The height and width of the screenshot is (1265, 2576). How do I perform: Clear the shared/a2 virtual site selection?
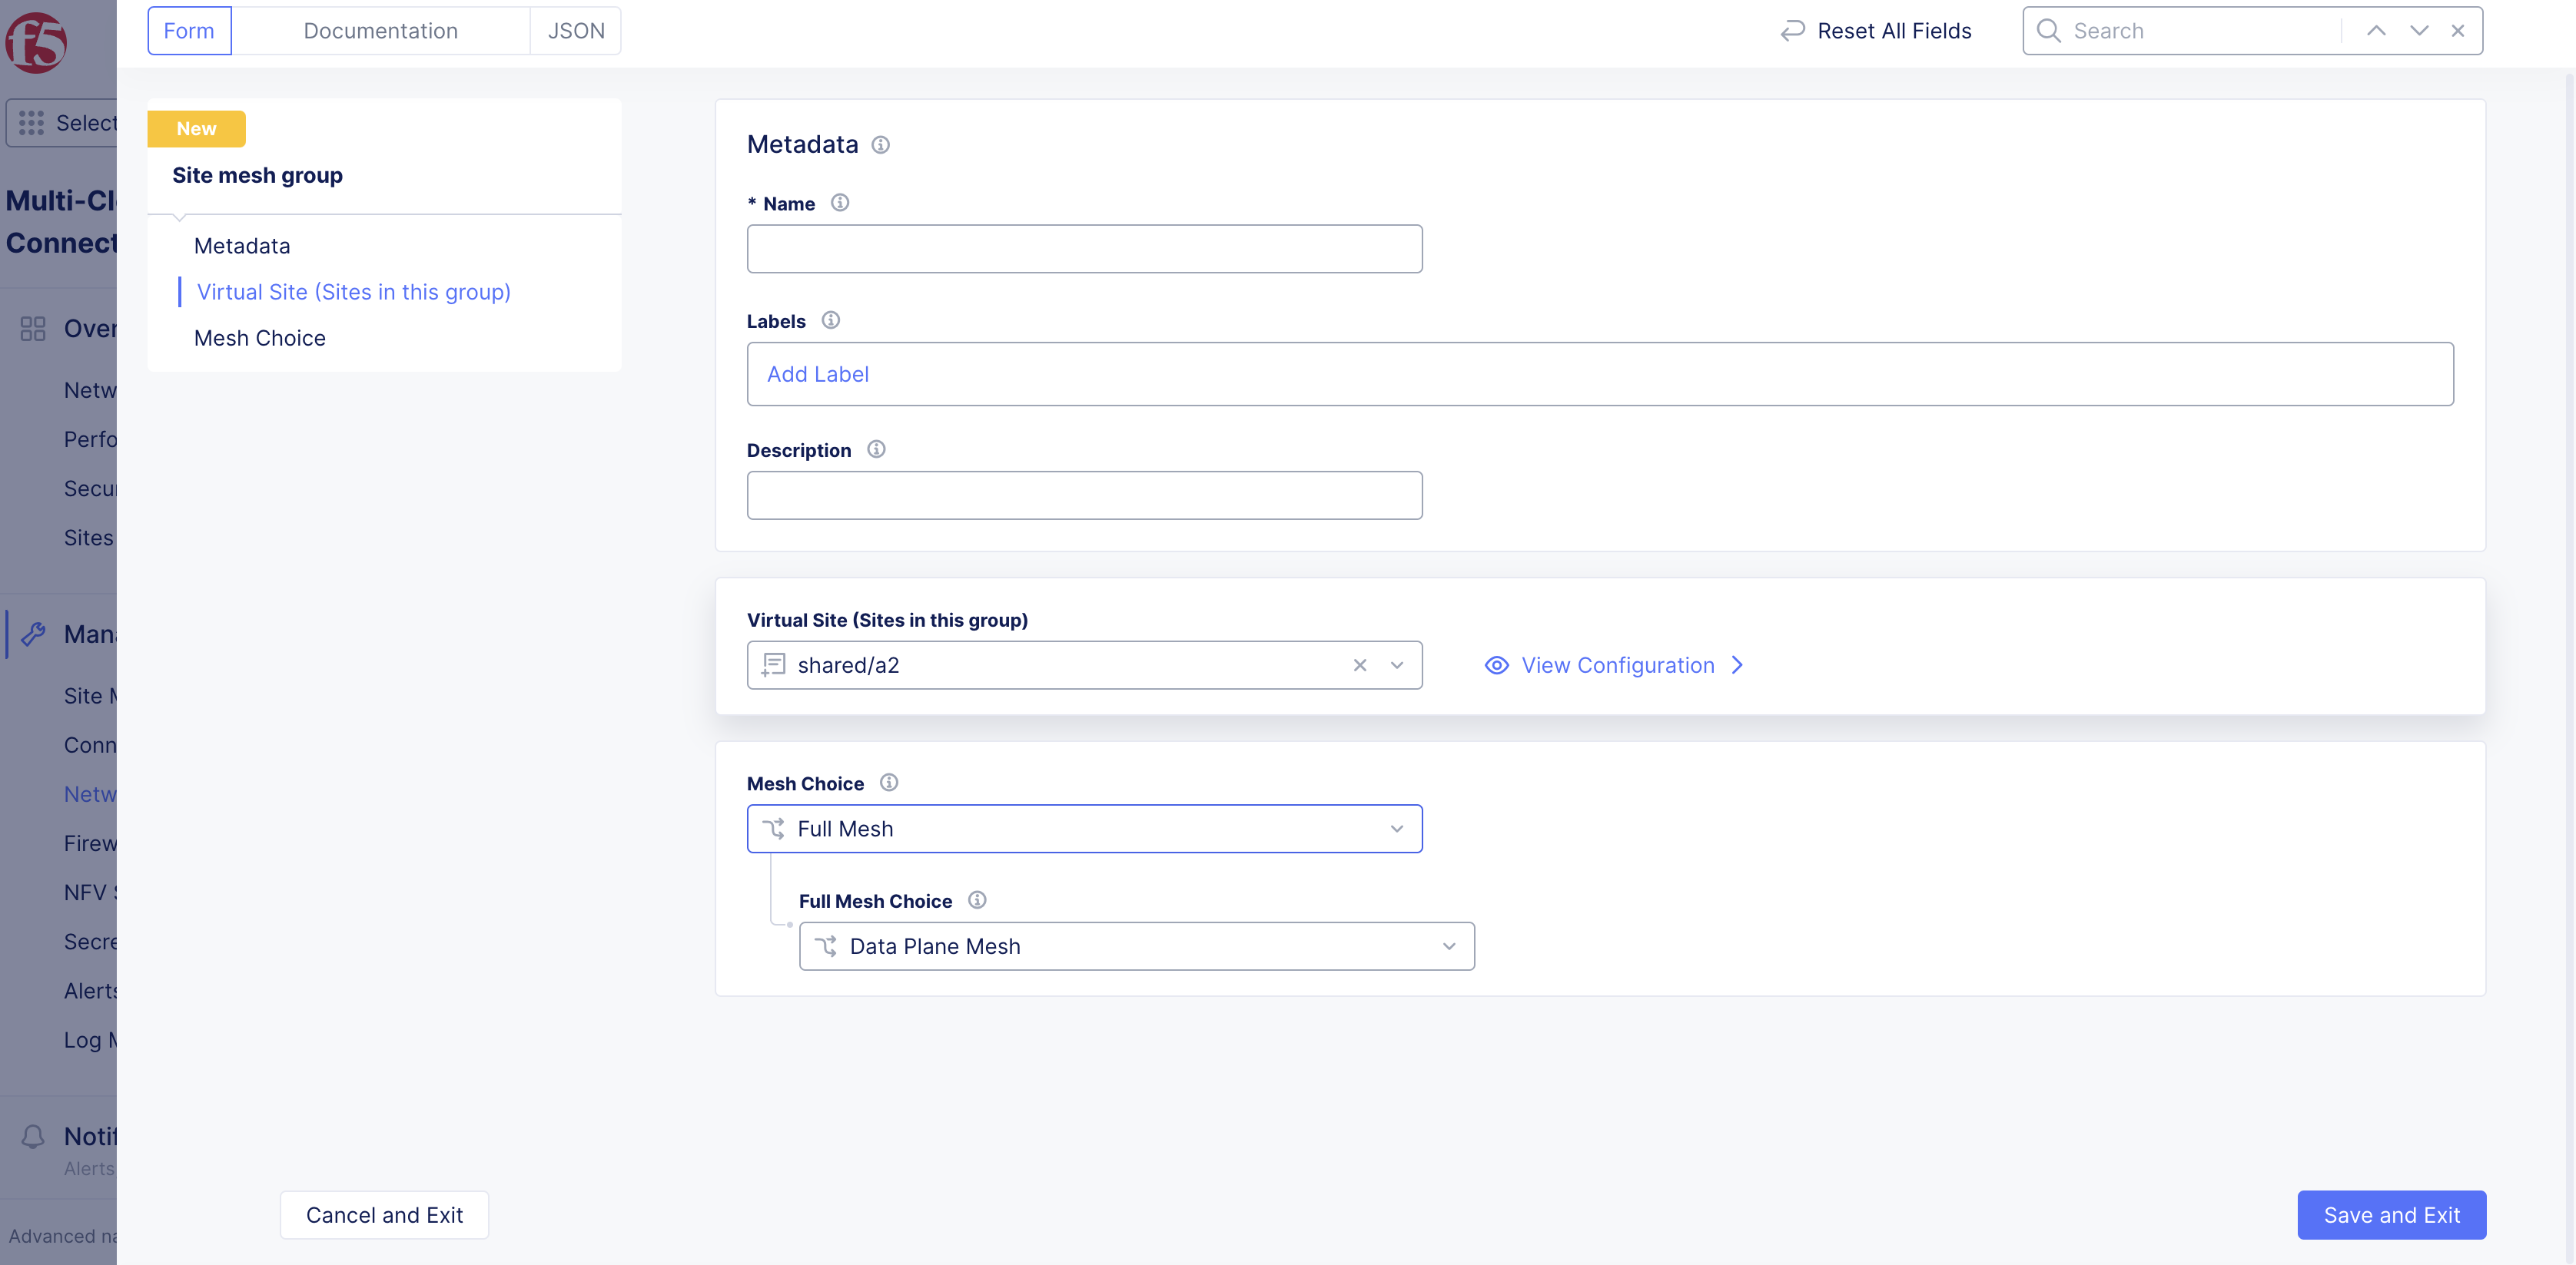pos(1359,665)
